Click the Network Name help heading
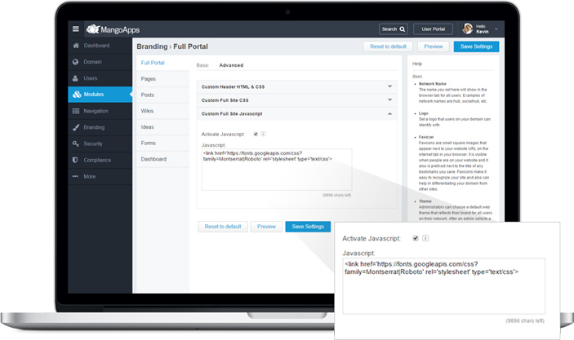Image resolution: width=574 pixels, height=340 pixels. [432, 84]
